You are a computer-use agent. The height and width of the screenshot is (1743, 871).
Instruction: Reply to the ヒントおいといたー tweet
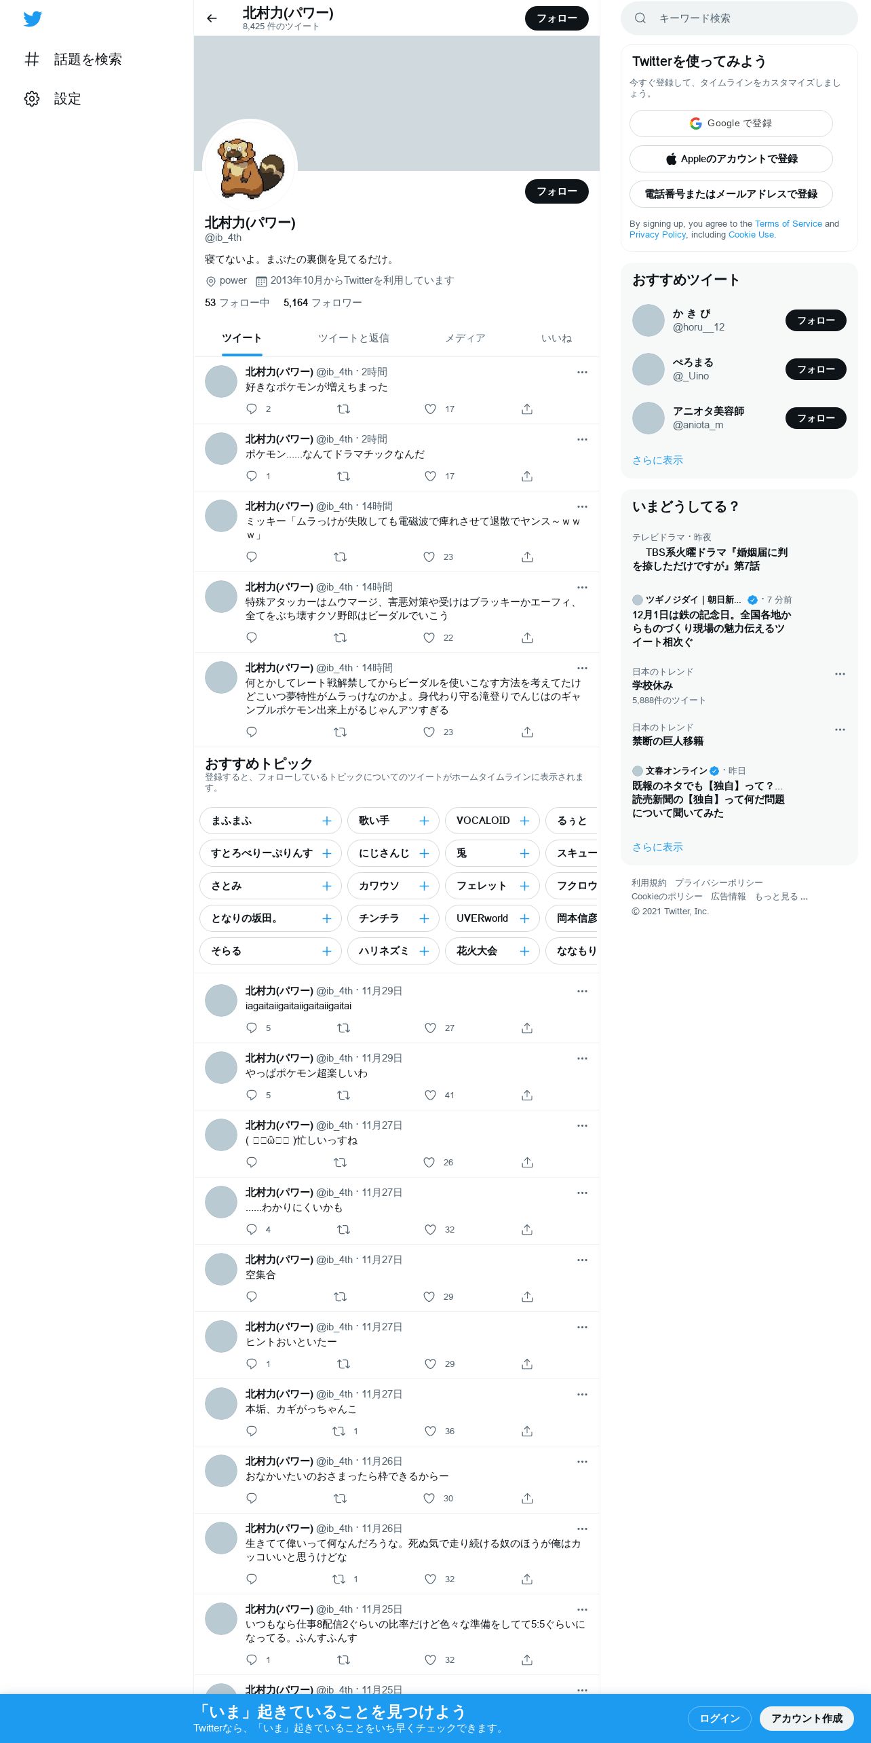pos(252,1364)
